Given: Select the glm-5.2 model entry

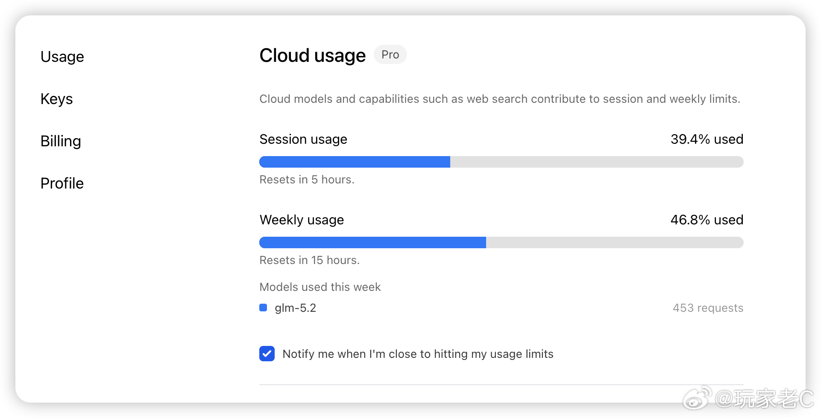Looking at the screenshot, I should tap(296, 308).
